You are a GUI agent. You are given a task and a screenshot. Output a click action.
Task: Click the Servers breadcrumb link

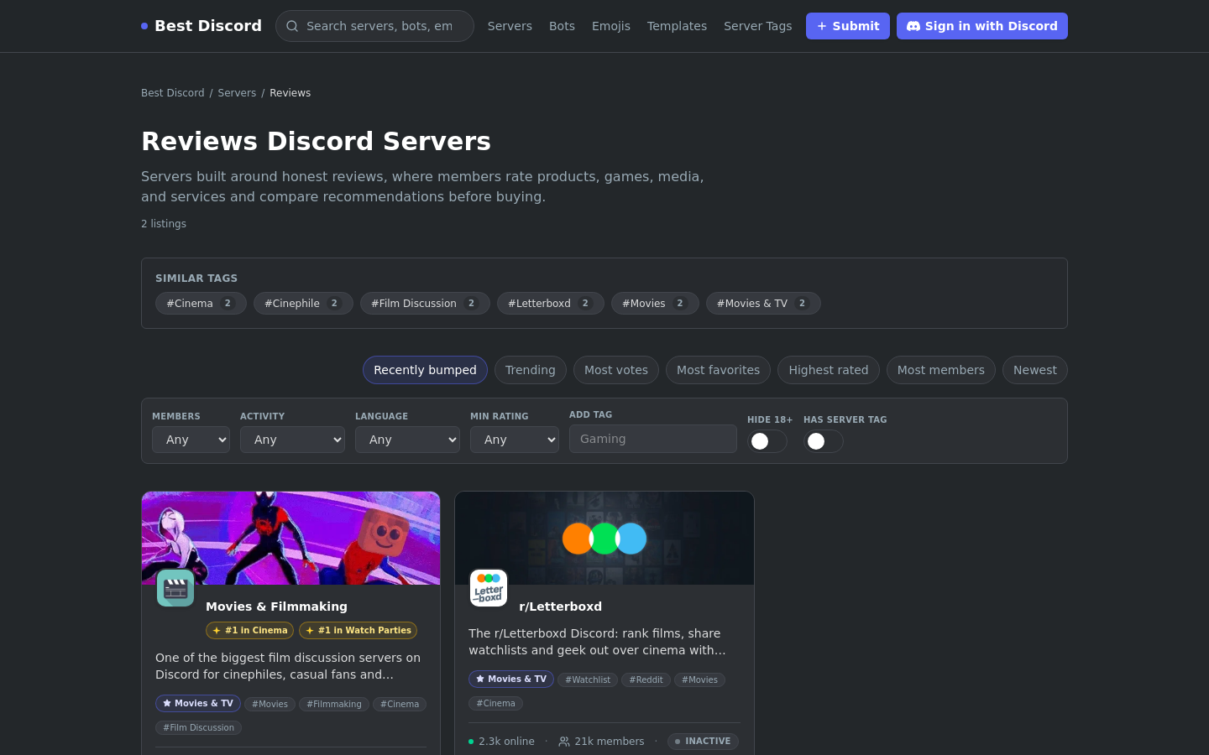point(237,93)
